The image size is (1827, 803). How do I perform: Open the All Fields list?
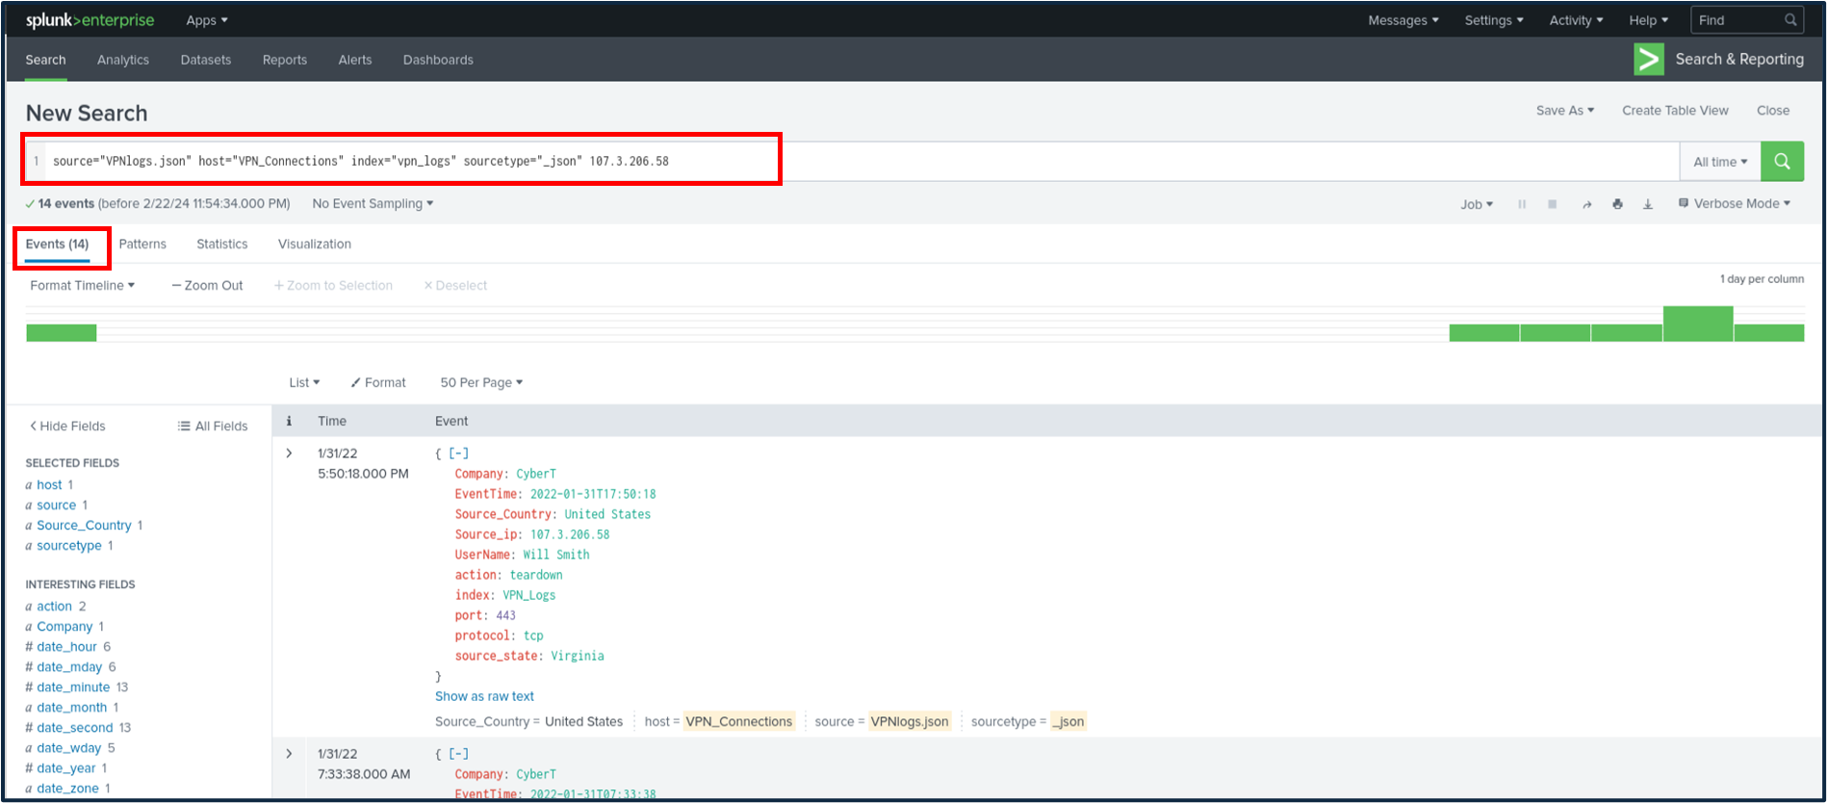coord(213,426)
